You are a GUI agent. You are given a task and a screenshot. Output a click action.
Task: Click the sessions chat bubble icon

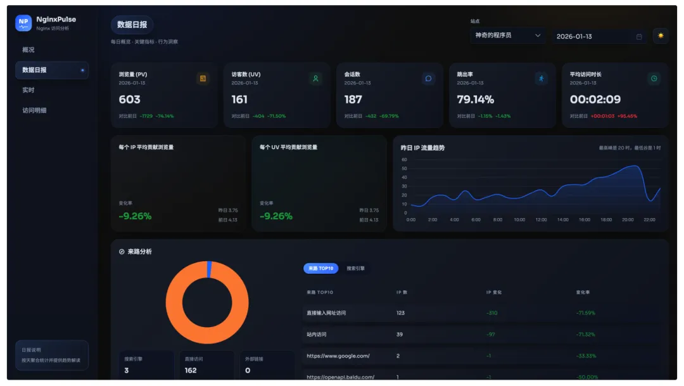428,79
